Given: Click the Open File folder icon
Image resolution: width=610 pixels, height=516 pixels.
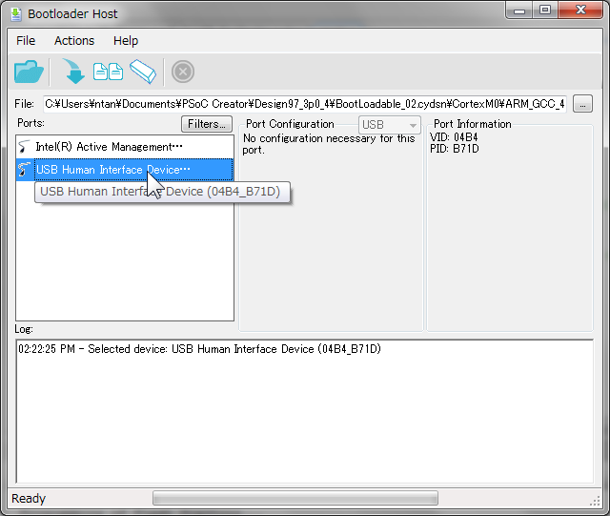Looking at the screenshot, I should coord(29,72).
